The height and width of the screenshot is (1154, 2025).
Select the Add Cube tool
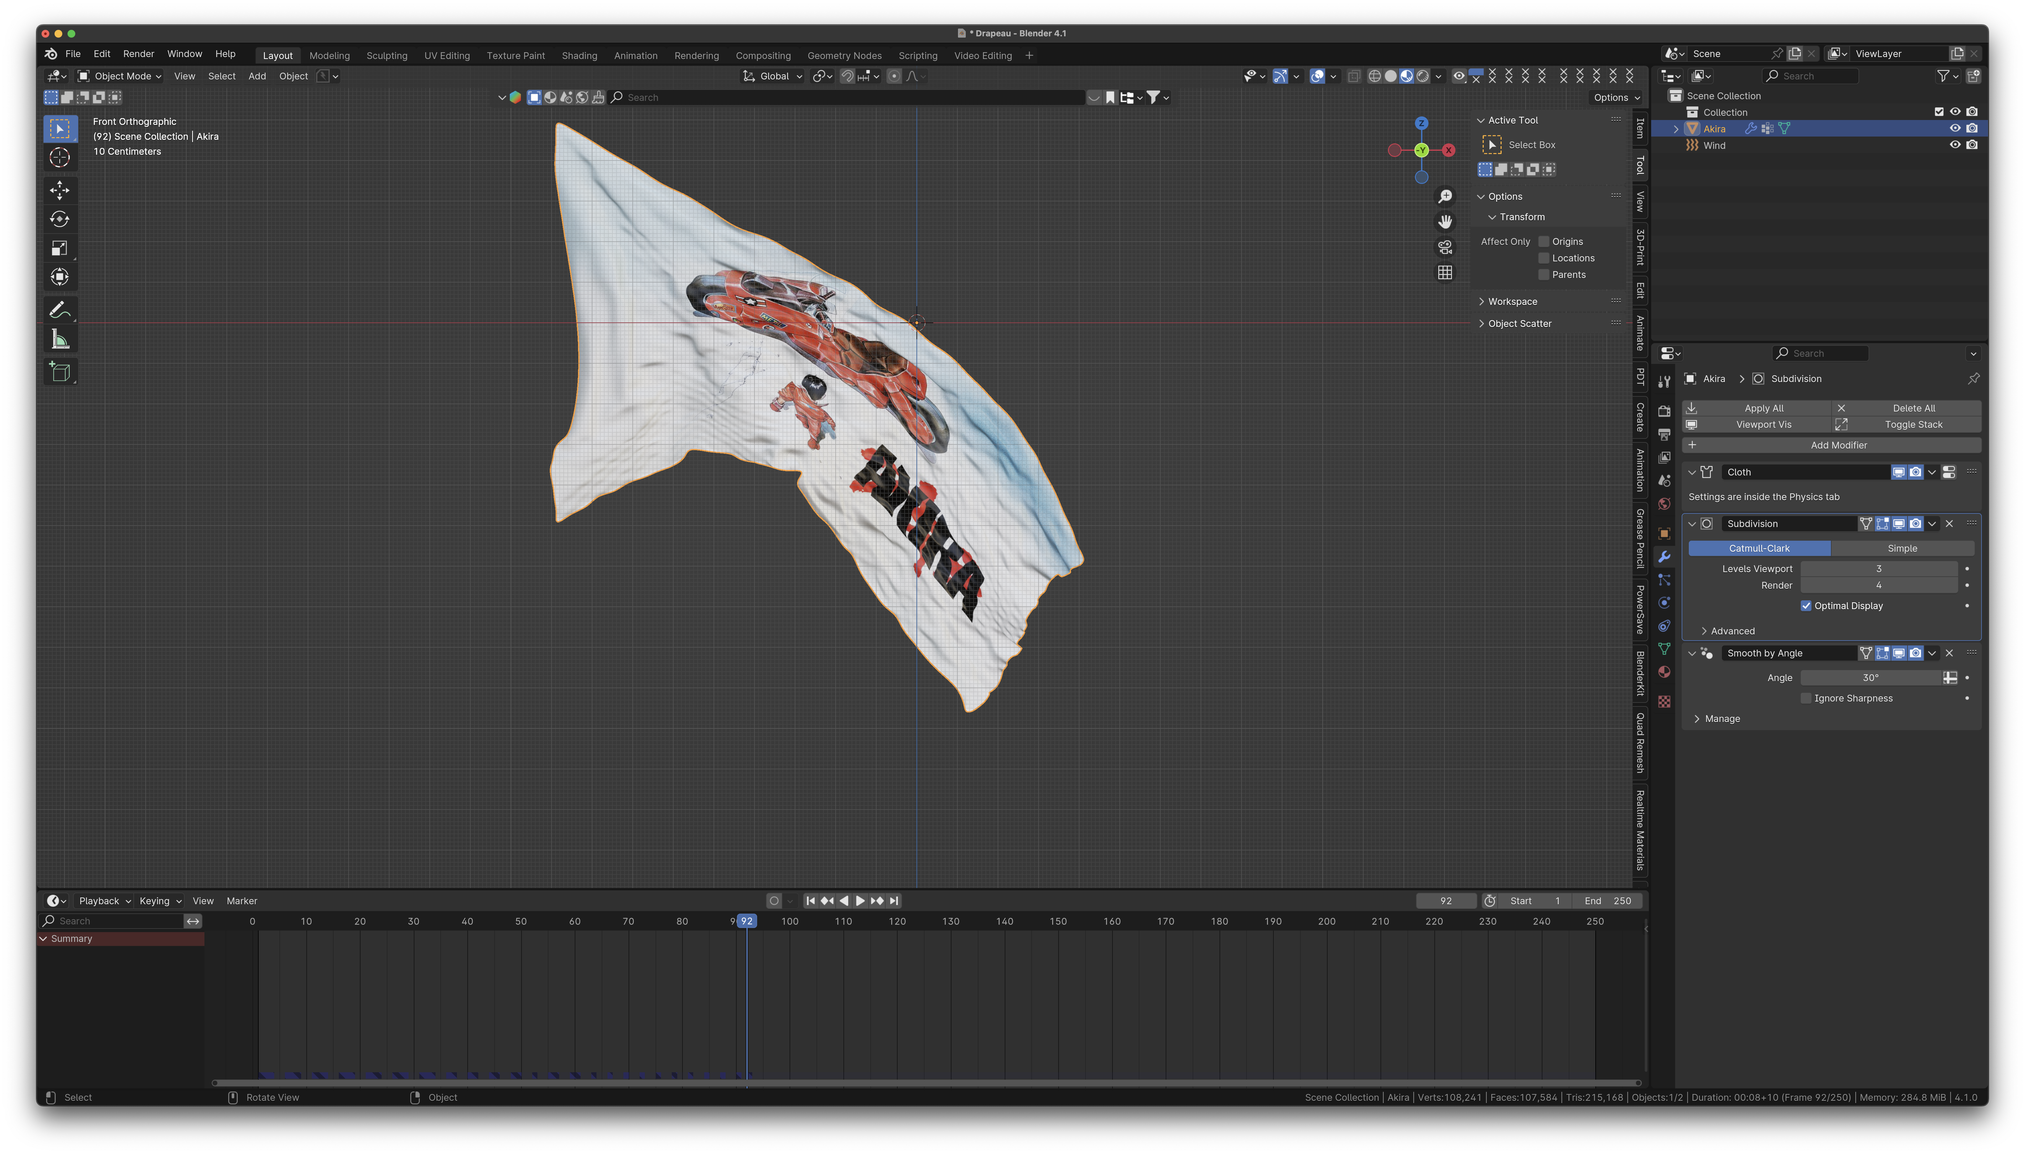pyautogui.click(x=59, y=372)
